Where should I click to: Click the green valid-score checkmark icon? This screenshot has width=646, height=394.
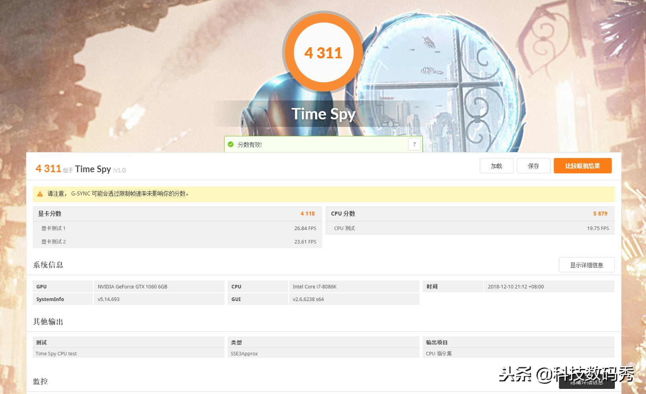230,144
